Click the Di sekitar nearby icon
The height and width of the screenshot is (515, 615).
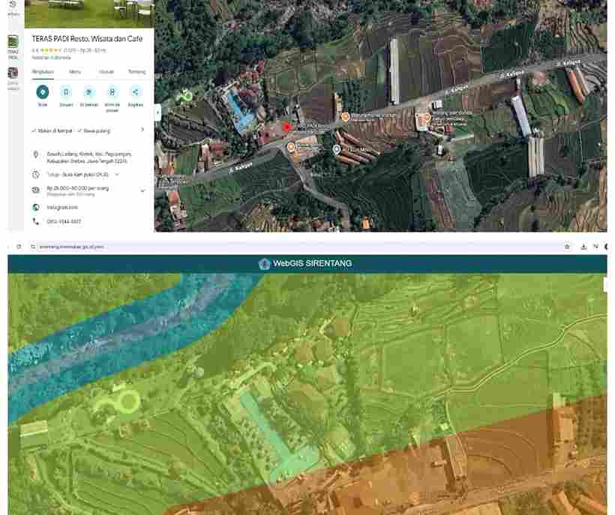point(89,92)
